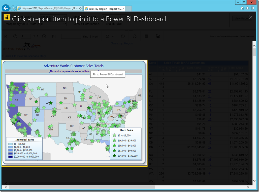Viewport: 259px width, 192px height.
Task: Click link 44 in WA row
Action: click(x=210, y=174)
